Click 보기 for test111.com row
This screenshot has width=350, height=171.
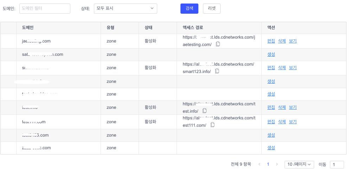coord(293,122)
